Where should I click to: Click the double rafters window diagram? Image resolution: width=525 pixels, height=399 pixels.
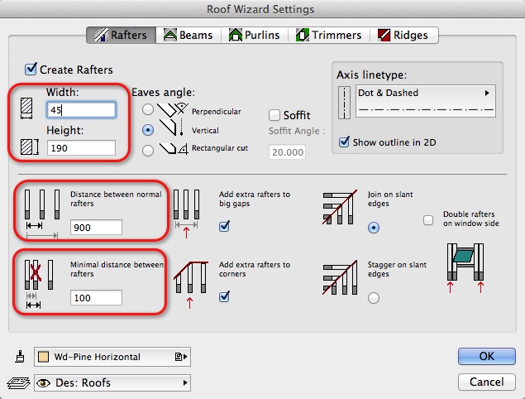click(465, 268)
